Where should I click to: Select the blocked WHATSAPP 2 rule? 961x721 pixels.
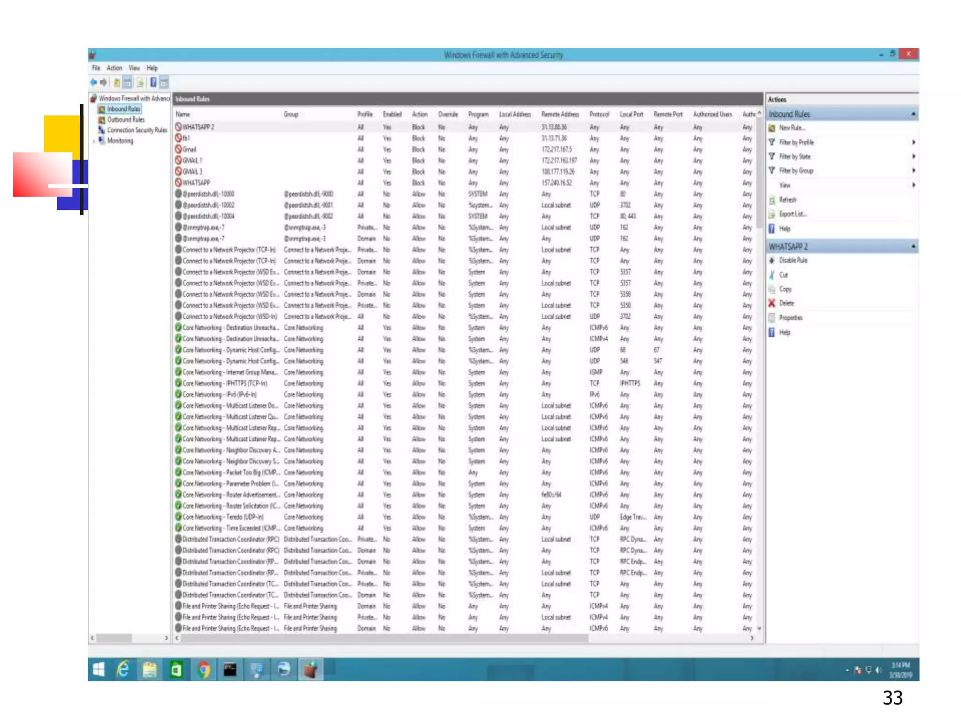click(x=198, y=127)
